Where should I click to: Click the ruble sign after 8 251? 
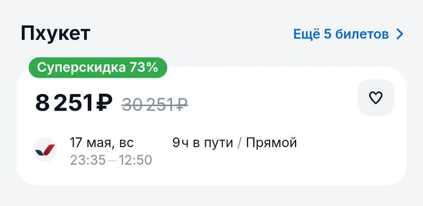104,103
